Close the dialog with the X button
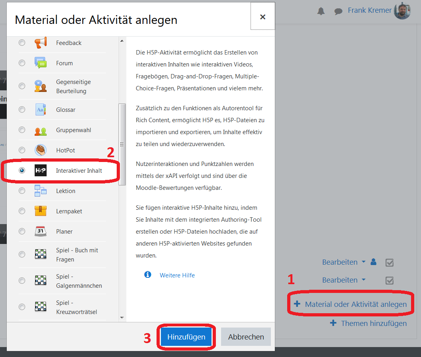Screen dimensions: 421x357 (262, 17)
